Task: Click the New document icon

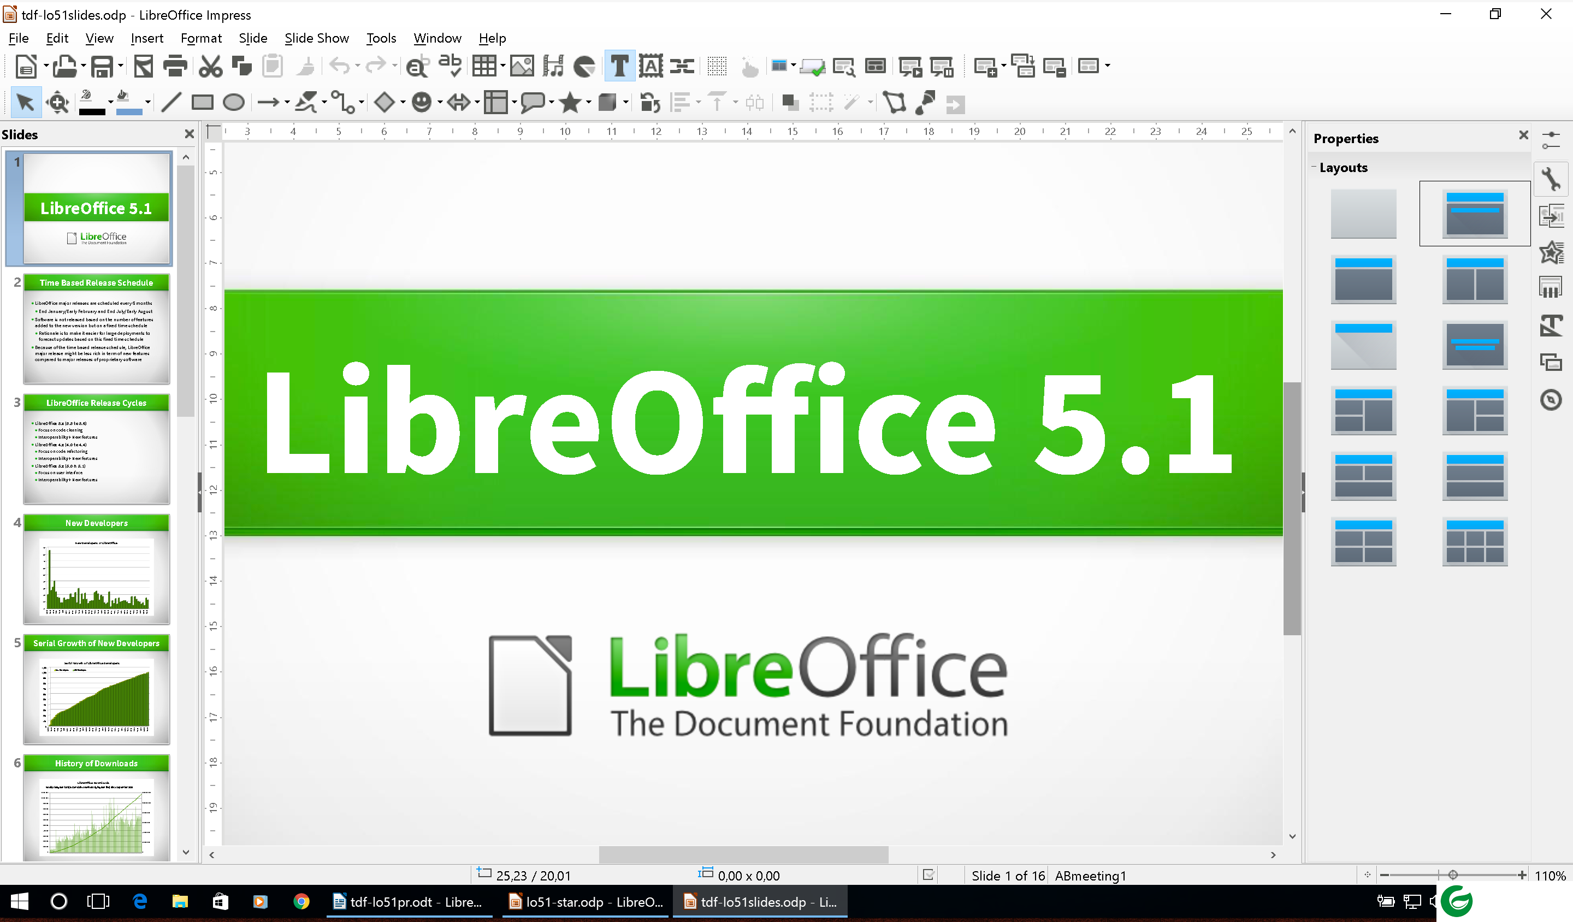Action: point(26,66)
